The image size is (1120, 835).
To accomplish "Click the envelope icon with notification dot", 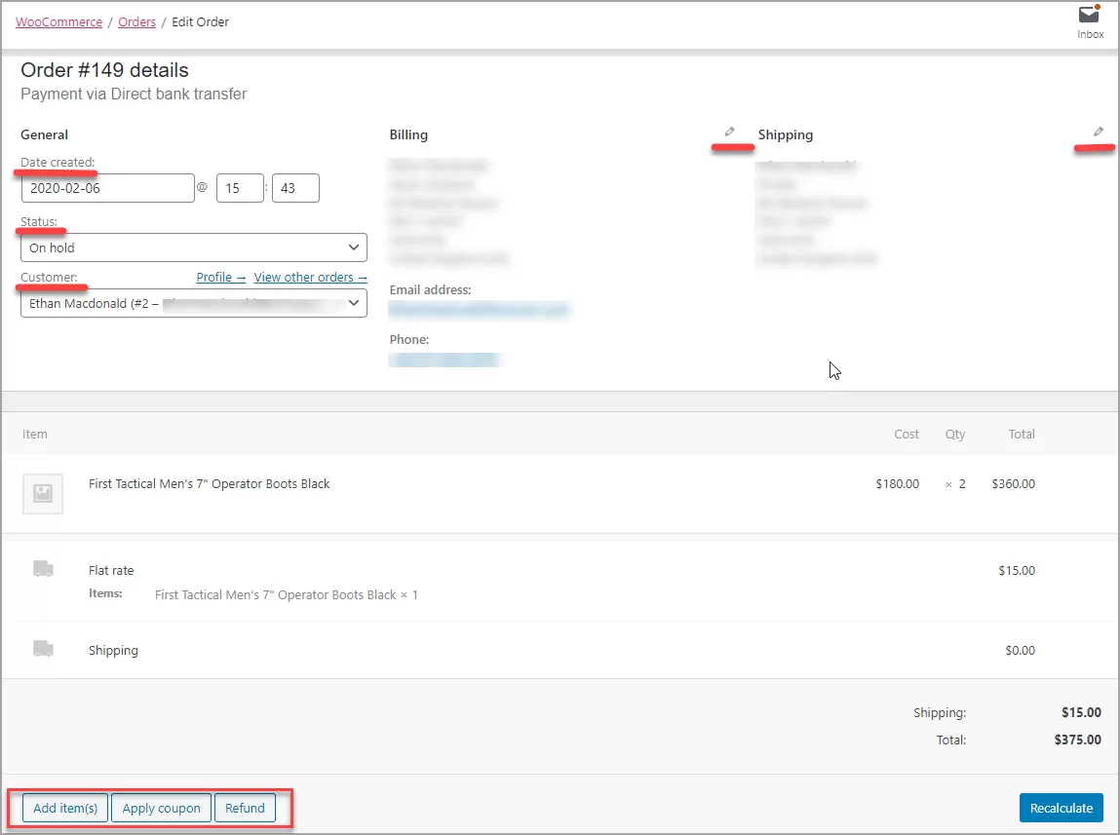I will [1088, 16].
